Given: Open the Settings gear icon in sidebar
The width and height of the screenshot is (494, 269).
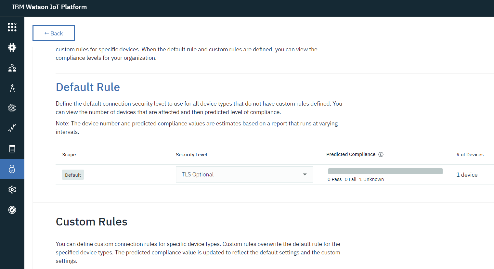Looking at the screenshot, I should tap(12, 189).
